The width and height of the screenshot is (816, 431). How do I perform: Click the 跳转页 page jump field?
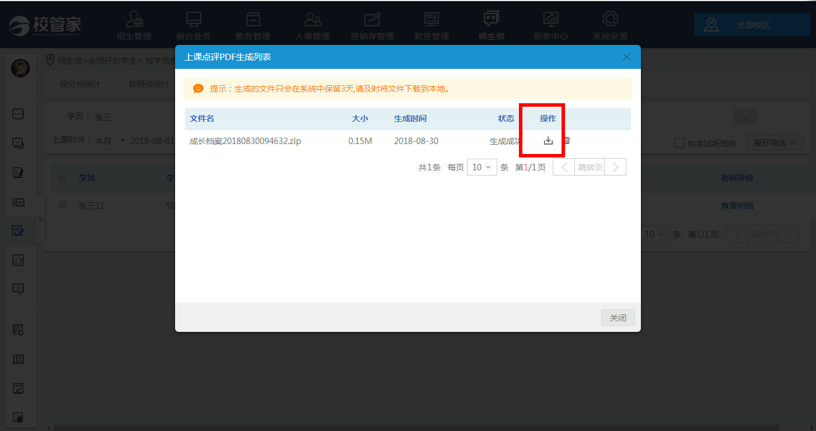[x=590, y=167]
